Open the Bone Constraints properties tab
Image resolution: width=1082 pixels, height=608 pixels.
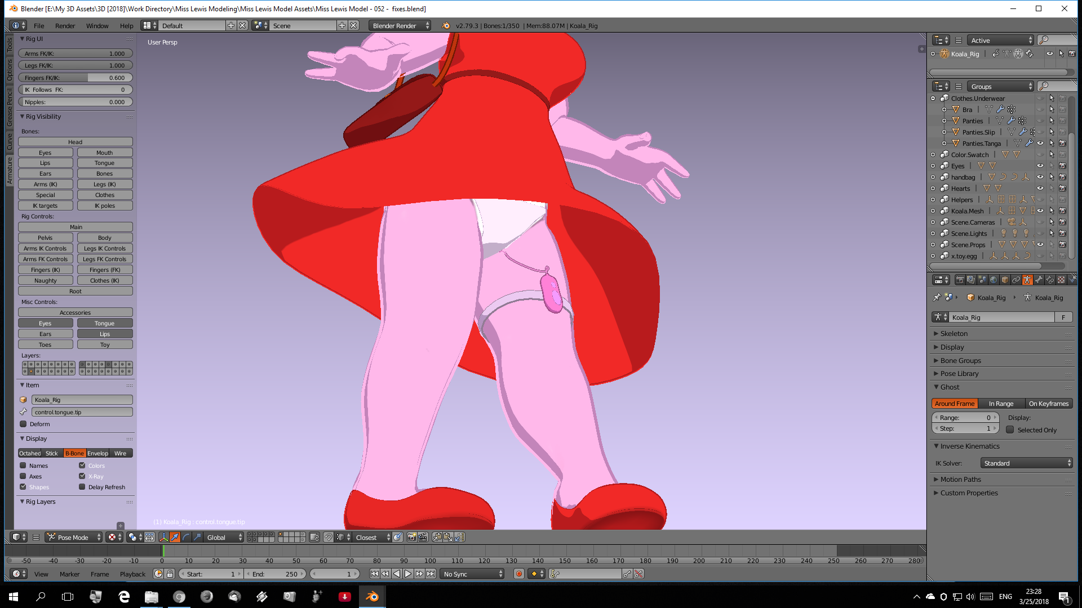tap(1050, 280)
